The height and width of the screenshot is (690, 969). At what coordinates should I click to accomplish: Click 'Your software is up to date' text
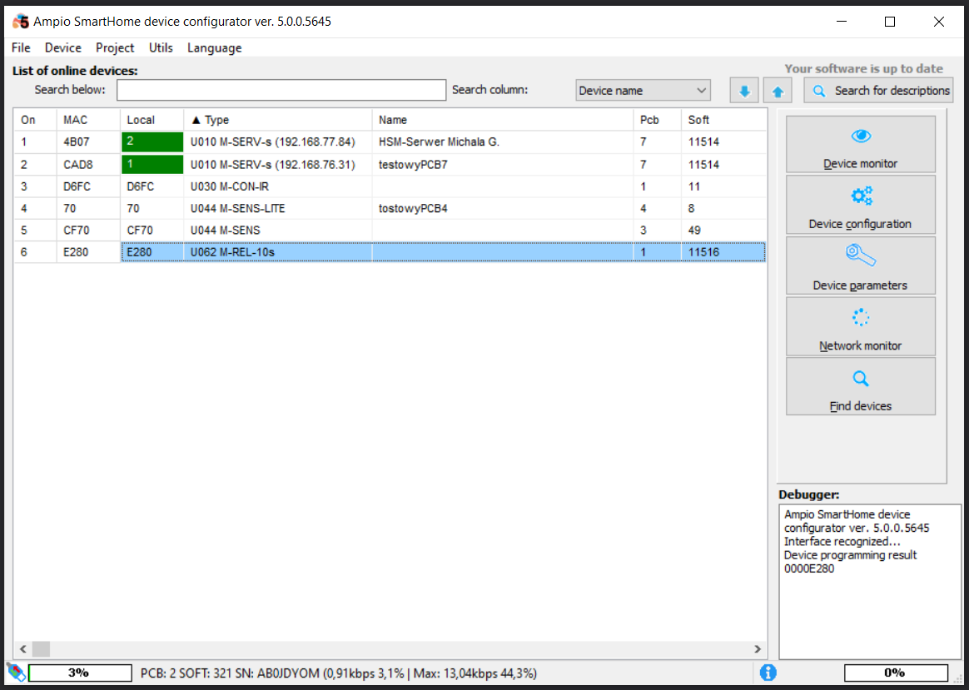pyautogui.click(x=864, y=68)
